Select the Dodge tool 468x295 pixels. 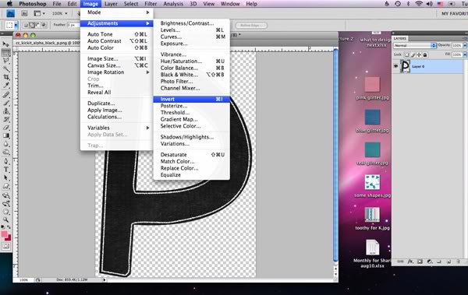click(6, 153)
